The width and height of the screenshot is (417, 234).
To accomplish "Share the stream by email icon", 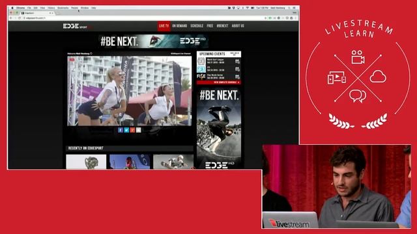I will [139, 130].
